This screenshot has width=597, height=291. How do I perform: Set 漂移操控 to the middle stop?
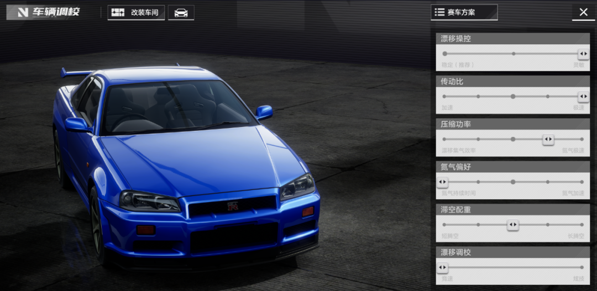(514, 54)
